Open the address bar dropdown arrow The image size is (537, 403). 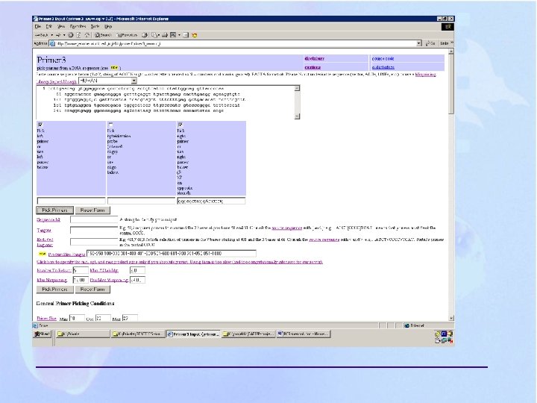pyautogui.click(x=418, y=43)
